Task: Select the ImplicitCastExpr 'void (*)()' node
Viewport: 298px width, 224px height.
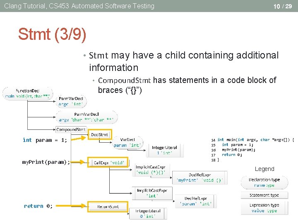Action: (151, 170)
